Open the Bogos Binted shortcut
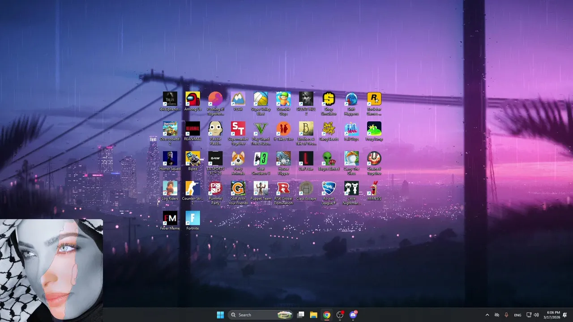This screenshot has width=573, height=322. click(x=329, y=161)
